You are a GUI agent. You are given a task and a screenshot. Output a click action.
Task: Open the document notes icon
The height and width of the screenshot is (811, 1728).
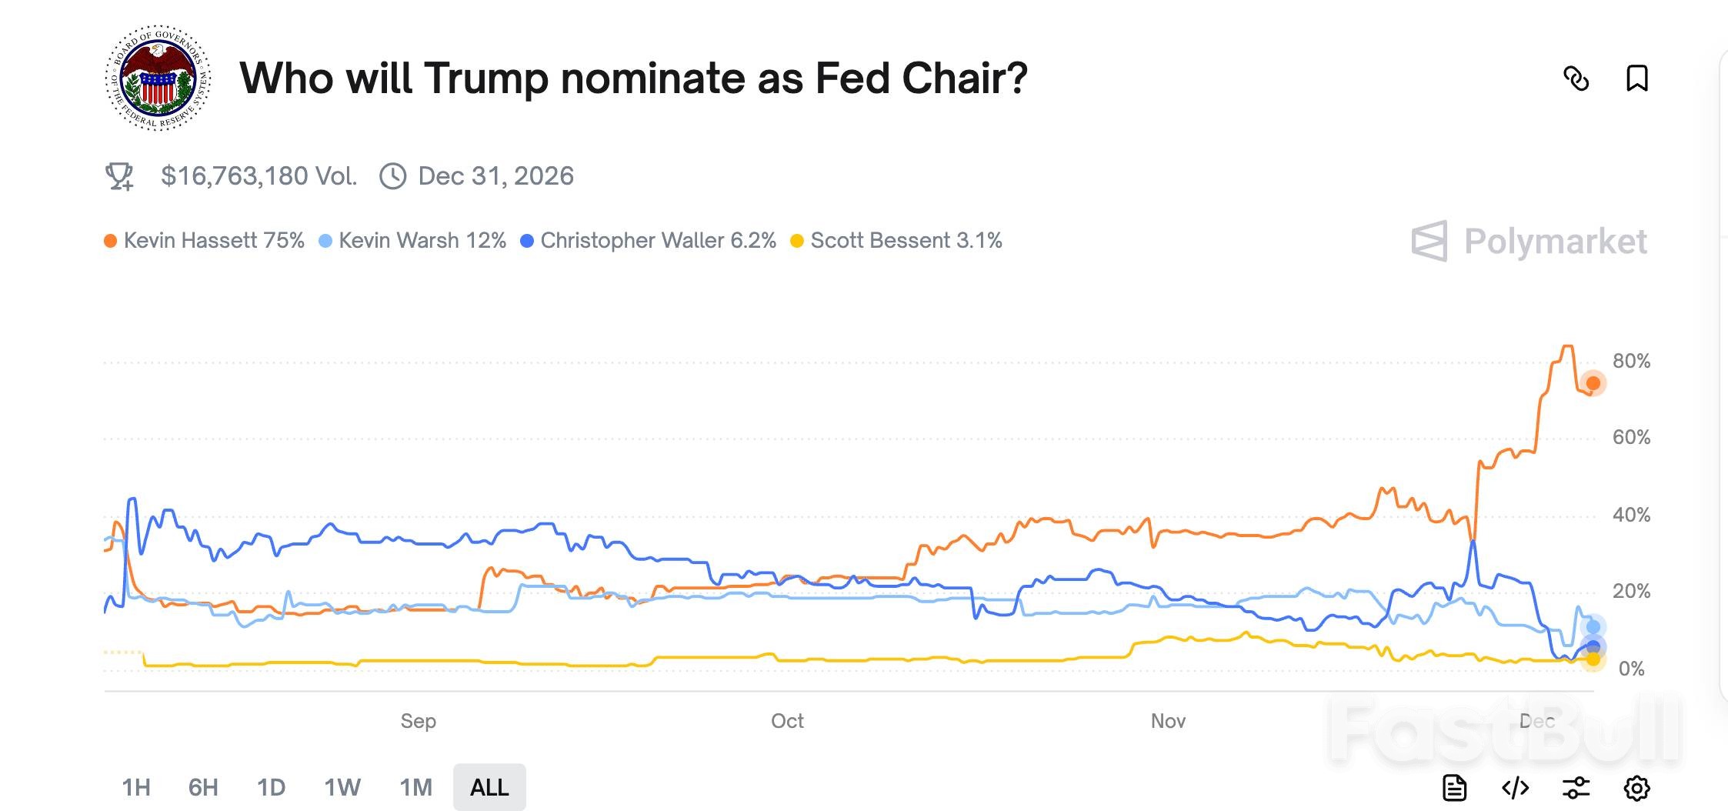(1453, 787)
